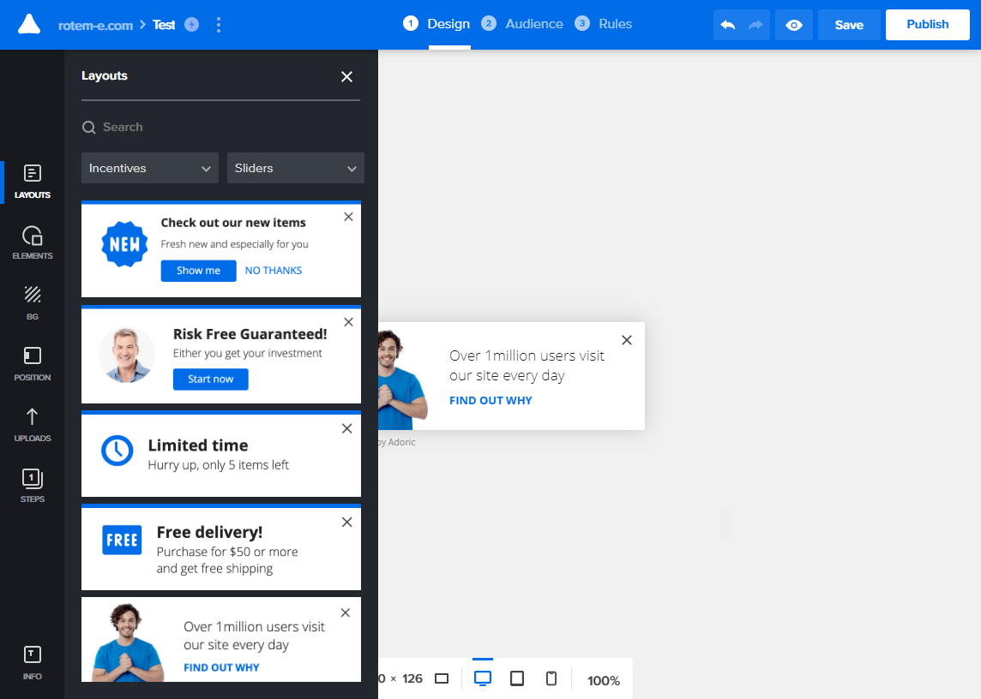Click the 126 height value
Image resolution: width=981 pixels, height=699 pixels.
pos(412,679)
